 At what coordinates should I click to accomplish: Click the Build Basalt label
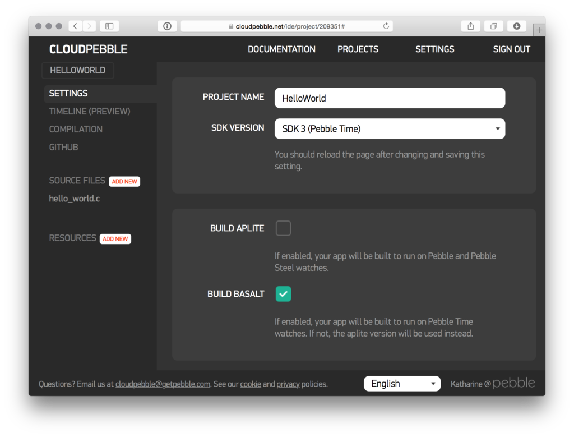[x=236, y=294]
